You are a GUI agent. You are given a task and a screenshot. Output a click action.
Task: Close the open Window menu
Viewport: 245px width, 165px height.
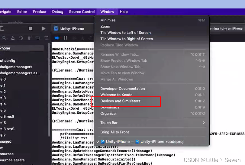click(107, 12)
